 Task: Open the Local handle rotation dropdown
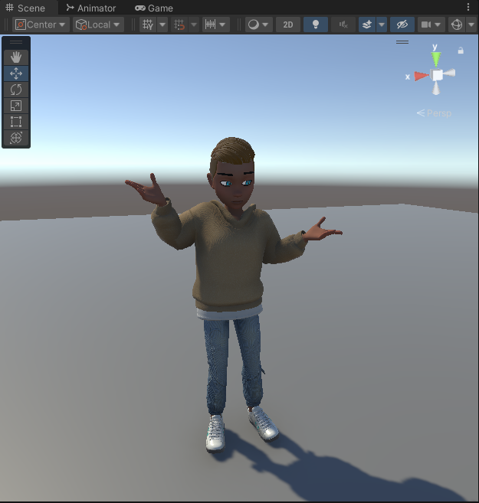[x=98, y=24]
